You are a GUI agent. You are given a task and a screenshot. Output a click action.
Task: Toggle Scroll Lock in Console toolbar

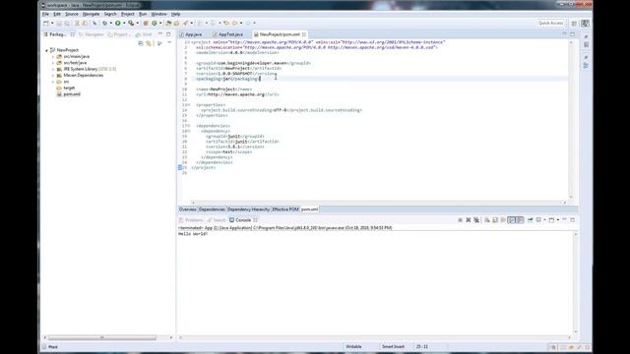(x=495, y=220)
